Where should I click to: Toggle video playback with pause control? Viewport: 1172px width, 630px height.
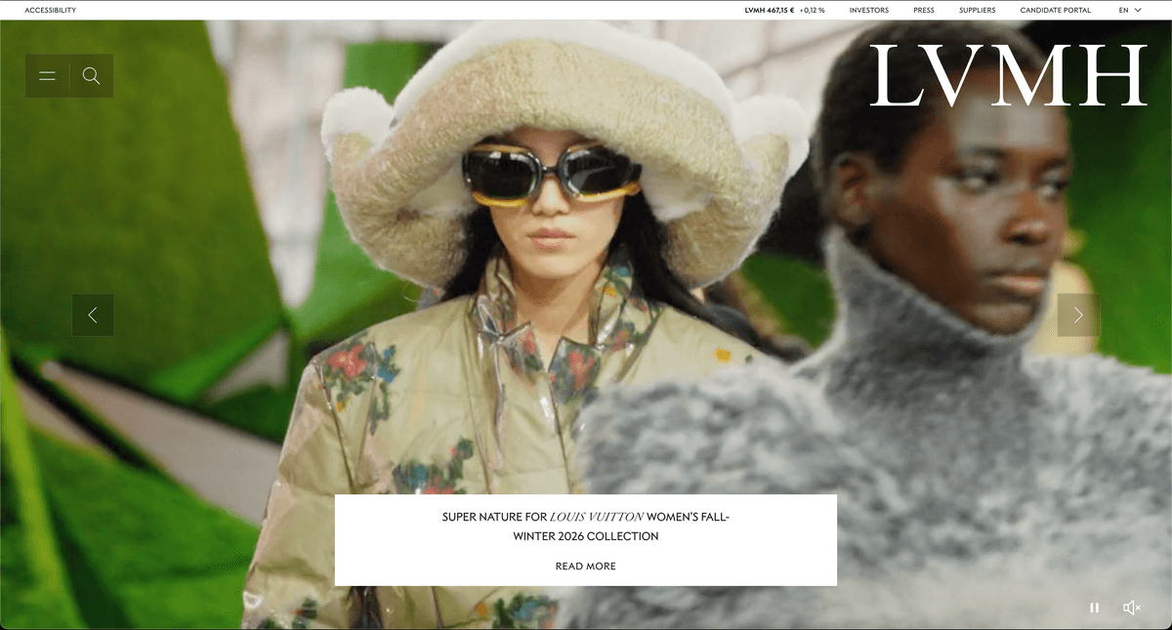[1095, 607]
